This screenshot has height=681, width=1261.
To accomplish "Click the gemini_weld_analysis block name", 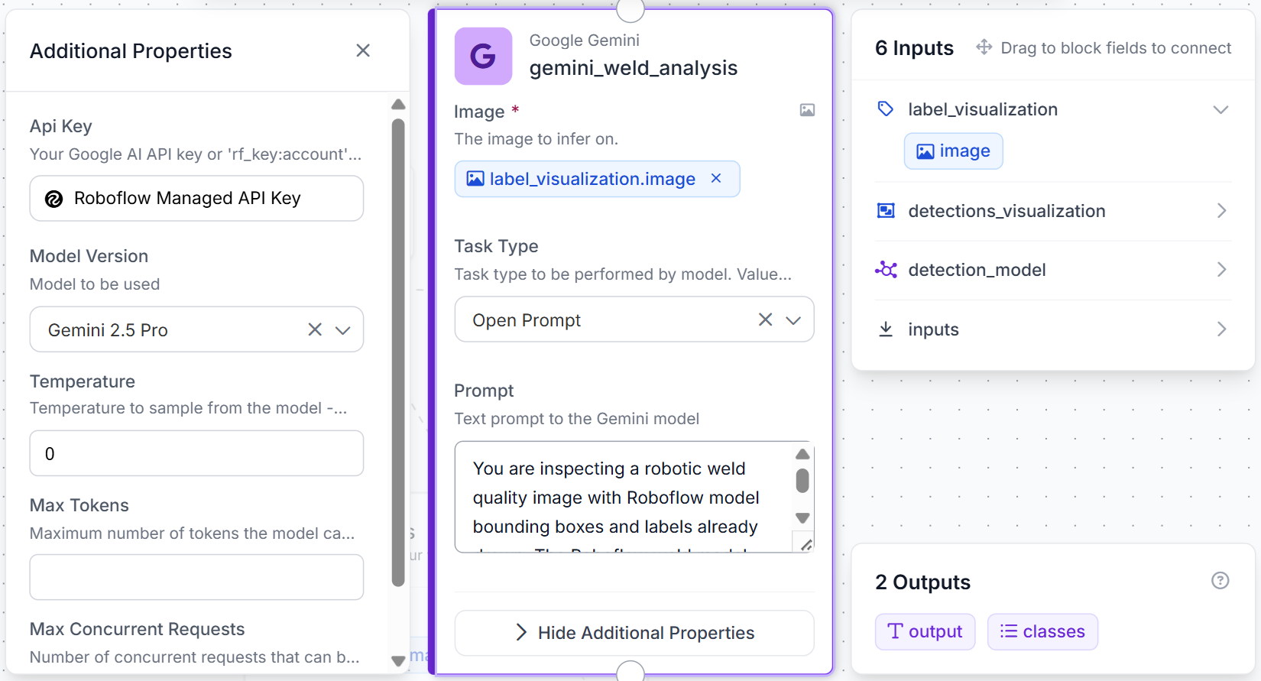I will 634,68.
